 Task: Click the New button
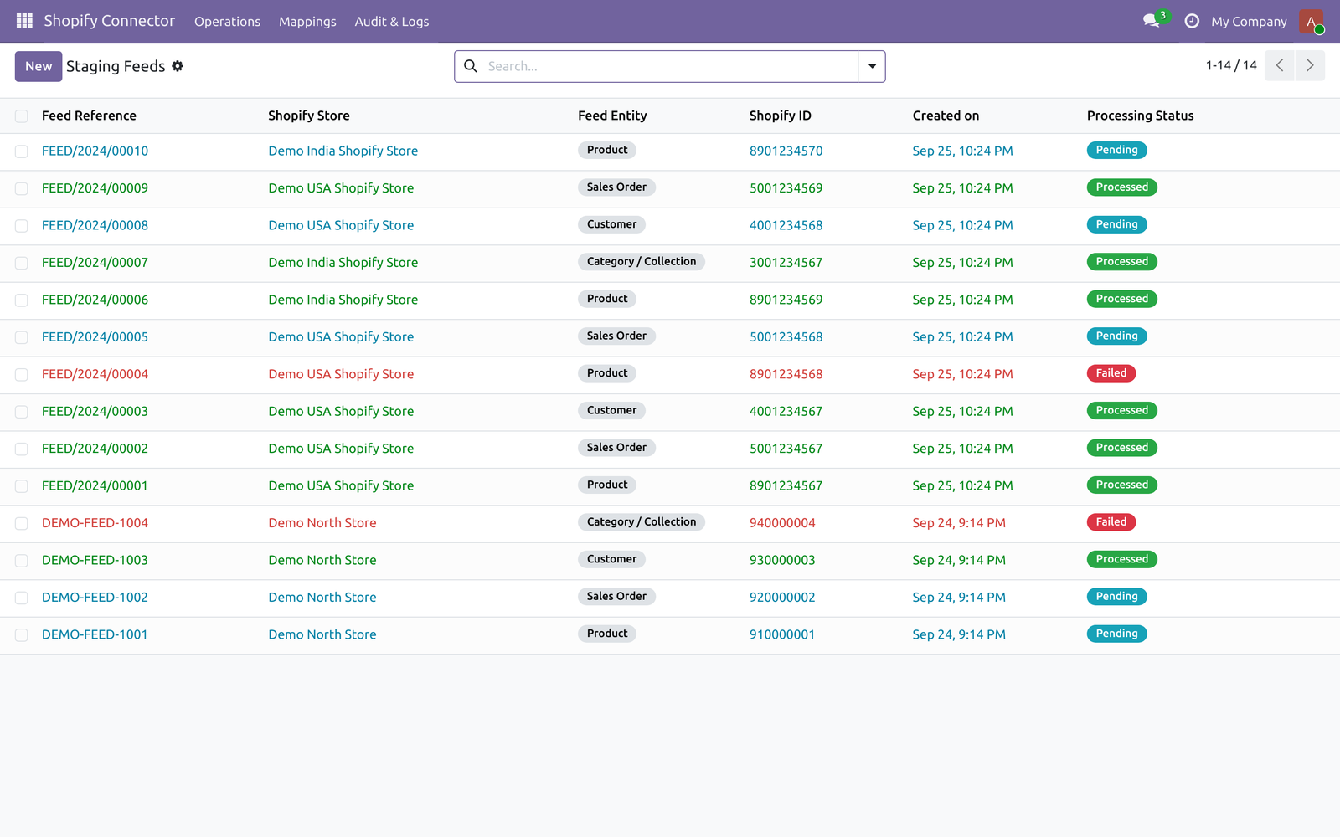[39, 66]
